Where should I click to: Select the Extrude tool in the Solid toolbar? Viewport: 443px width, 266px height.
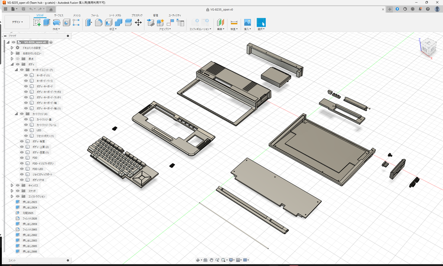(45, 22)
